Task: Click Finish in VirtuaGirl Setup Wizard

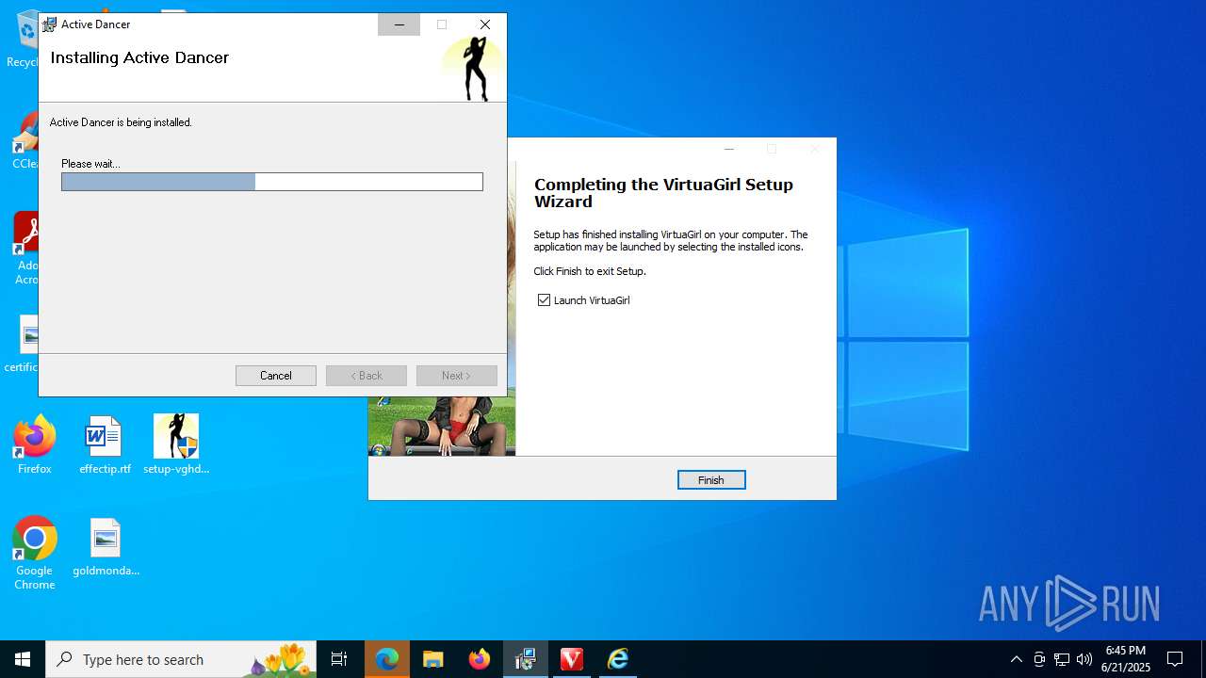Action: pos(711,480)
